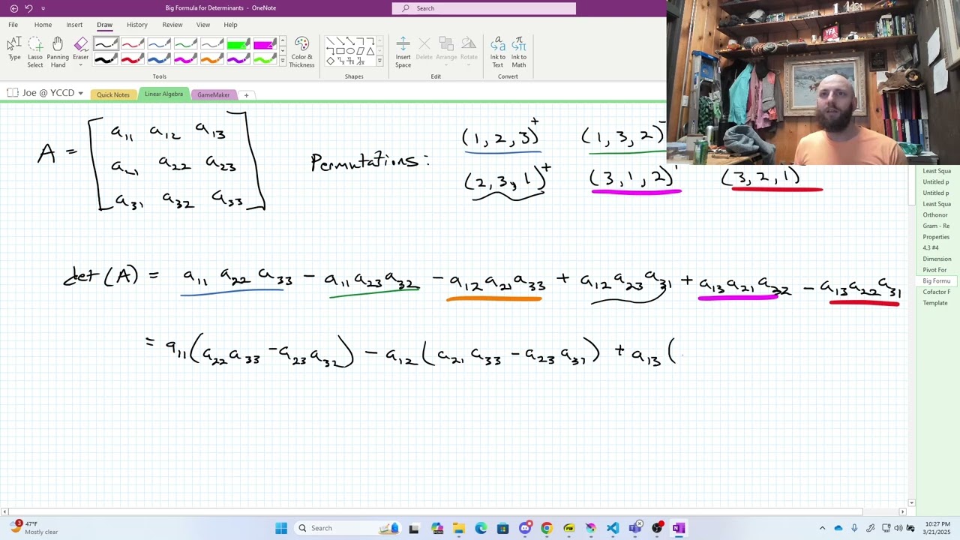Image resolution: width=960 pixels, height=540 pixels.
Task: Select the Lasso Select tool
Action: coord(35,52)
